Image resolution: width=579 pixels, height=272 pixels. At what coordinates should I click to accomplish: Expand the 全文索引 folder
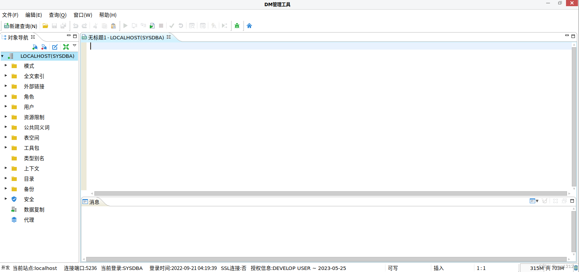(x=6, y=76)
